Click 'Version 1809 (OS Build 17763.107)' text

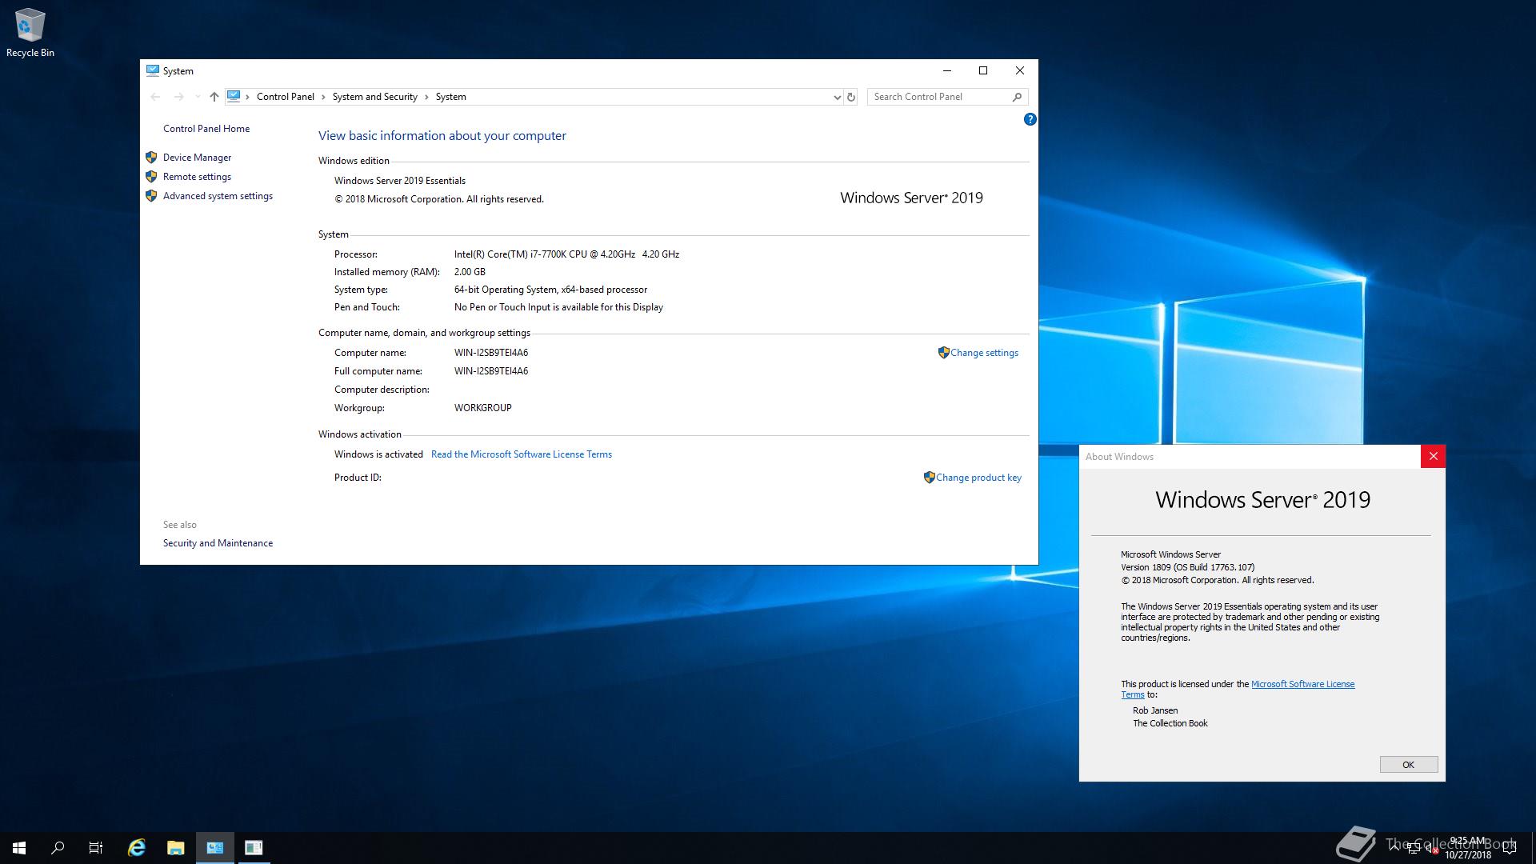point(1187,567)
